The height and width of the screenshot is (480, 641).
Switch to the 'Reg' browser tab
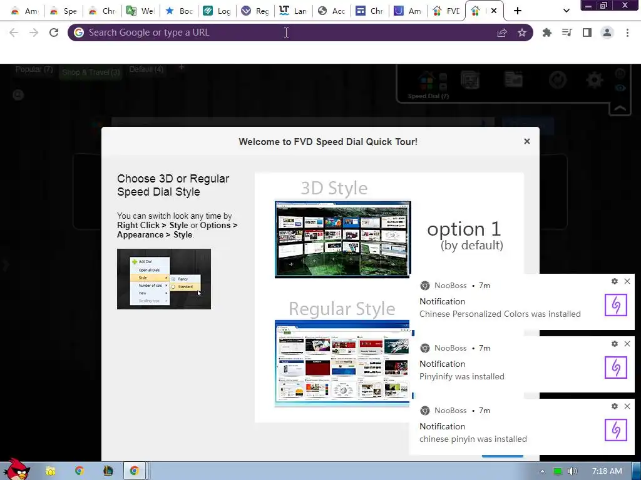(x=255, y=11)
